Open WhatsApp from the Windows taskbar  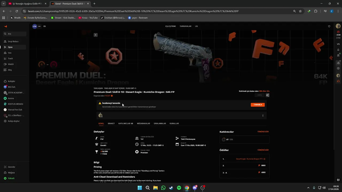point(163,188)
